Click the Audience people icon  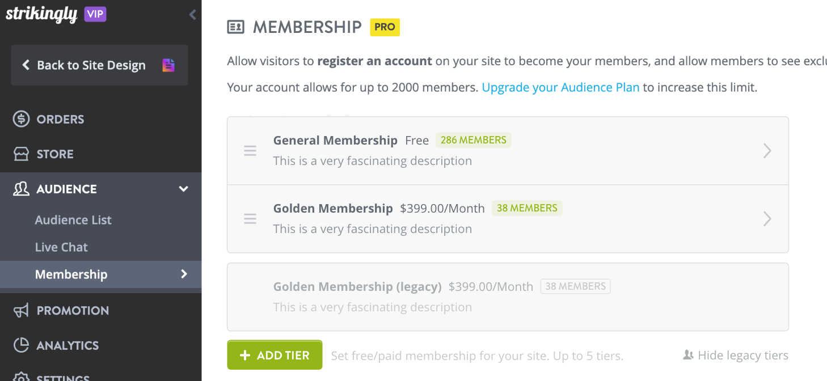(x=21, y=189)
